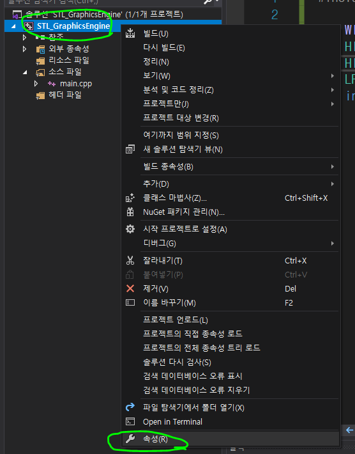Collapse the 소스 파일 folder
Viewport: 355px width, 454px height.
click(25, 72)
